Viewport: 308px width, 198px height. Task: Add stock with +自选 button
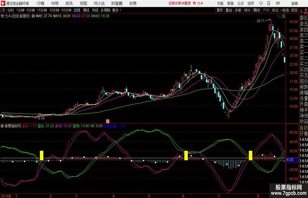tap(285, 10)
